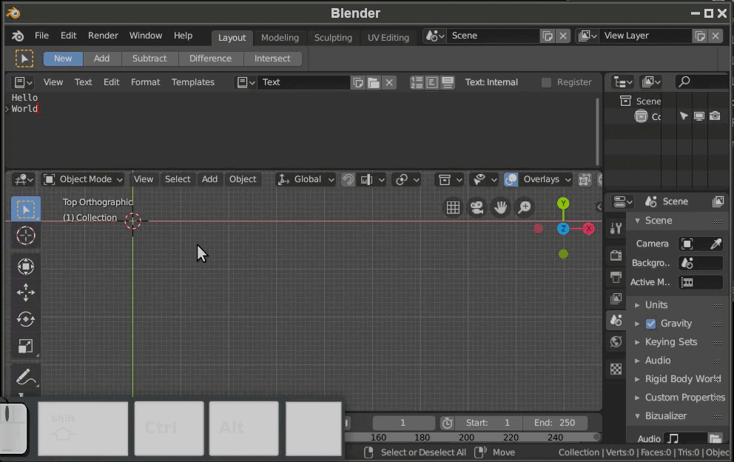Open the Scene properties tab icon
The width and height of the screenshot is (734, 462).
616,320
